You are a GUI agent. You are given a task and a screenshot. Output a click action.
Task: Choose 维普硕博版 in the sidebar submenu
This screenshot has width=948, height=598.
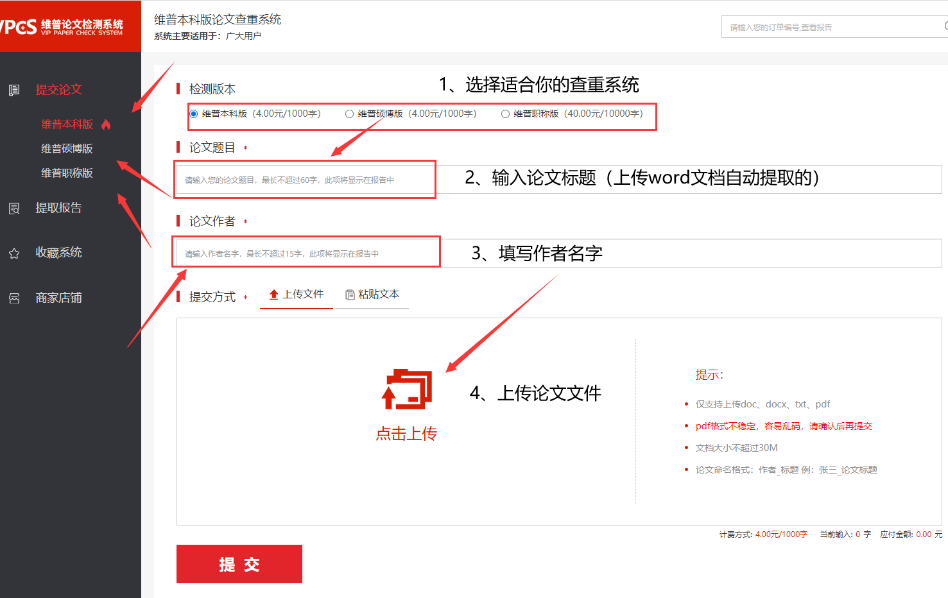click(x=67, y=149)
